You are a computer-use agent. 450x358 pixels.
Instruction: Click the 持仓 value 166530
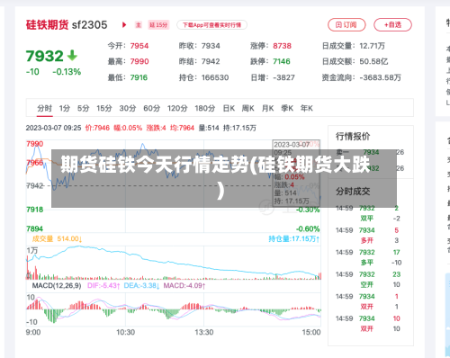coord(215,77)
